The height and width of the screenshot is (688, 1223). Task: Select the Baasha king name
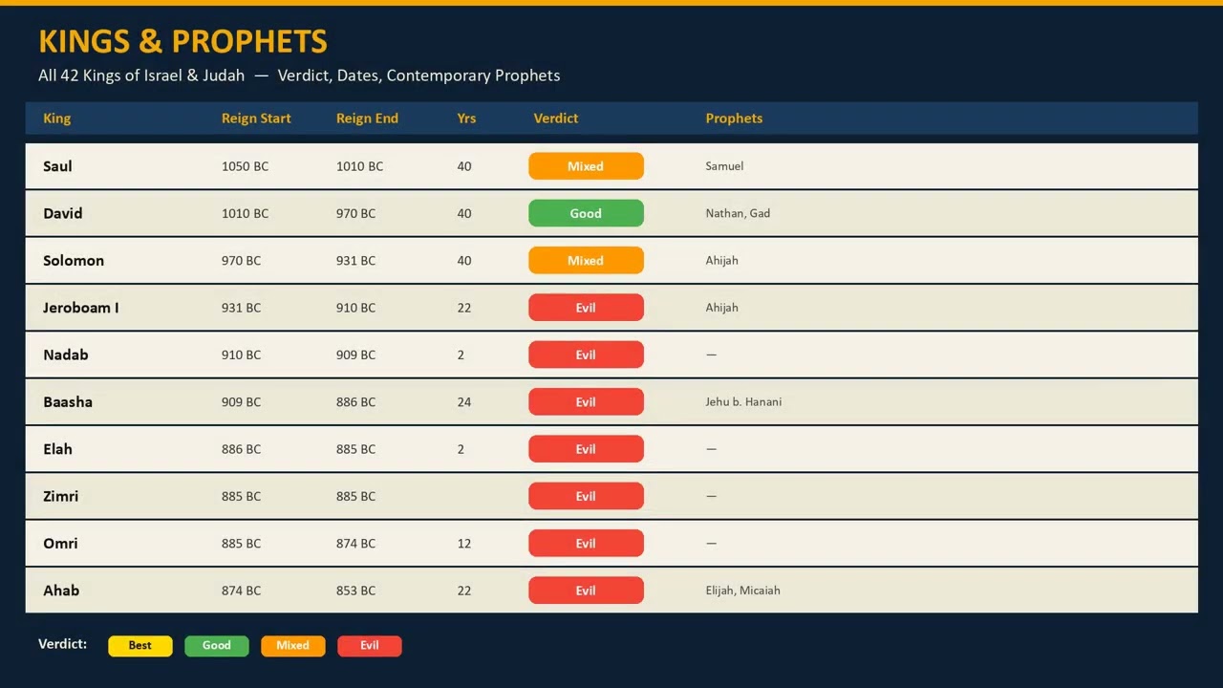pyautogui.click(x=68, y=402)
